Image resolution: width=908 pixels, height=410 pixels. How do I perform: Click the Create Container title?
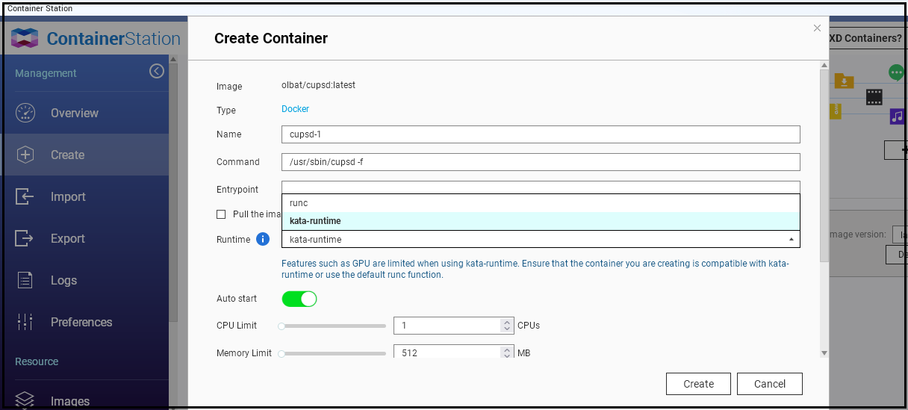(271, 38)
